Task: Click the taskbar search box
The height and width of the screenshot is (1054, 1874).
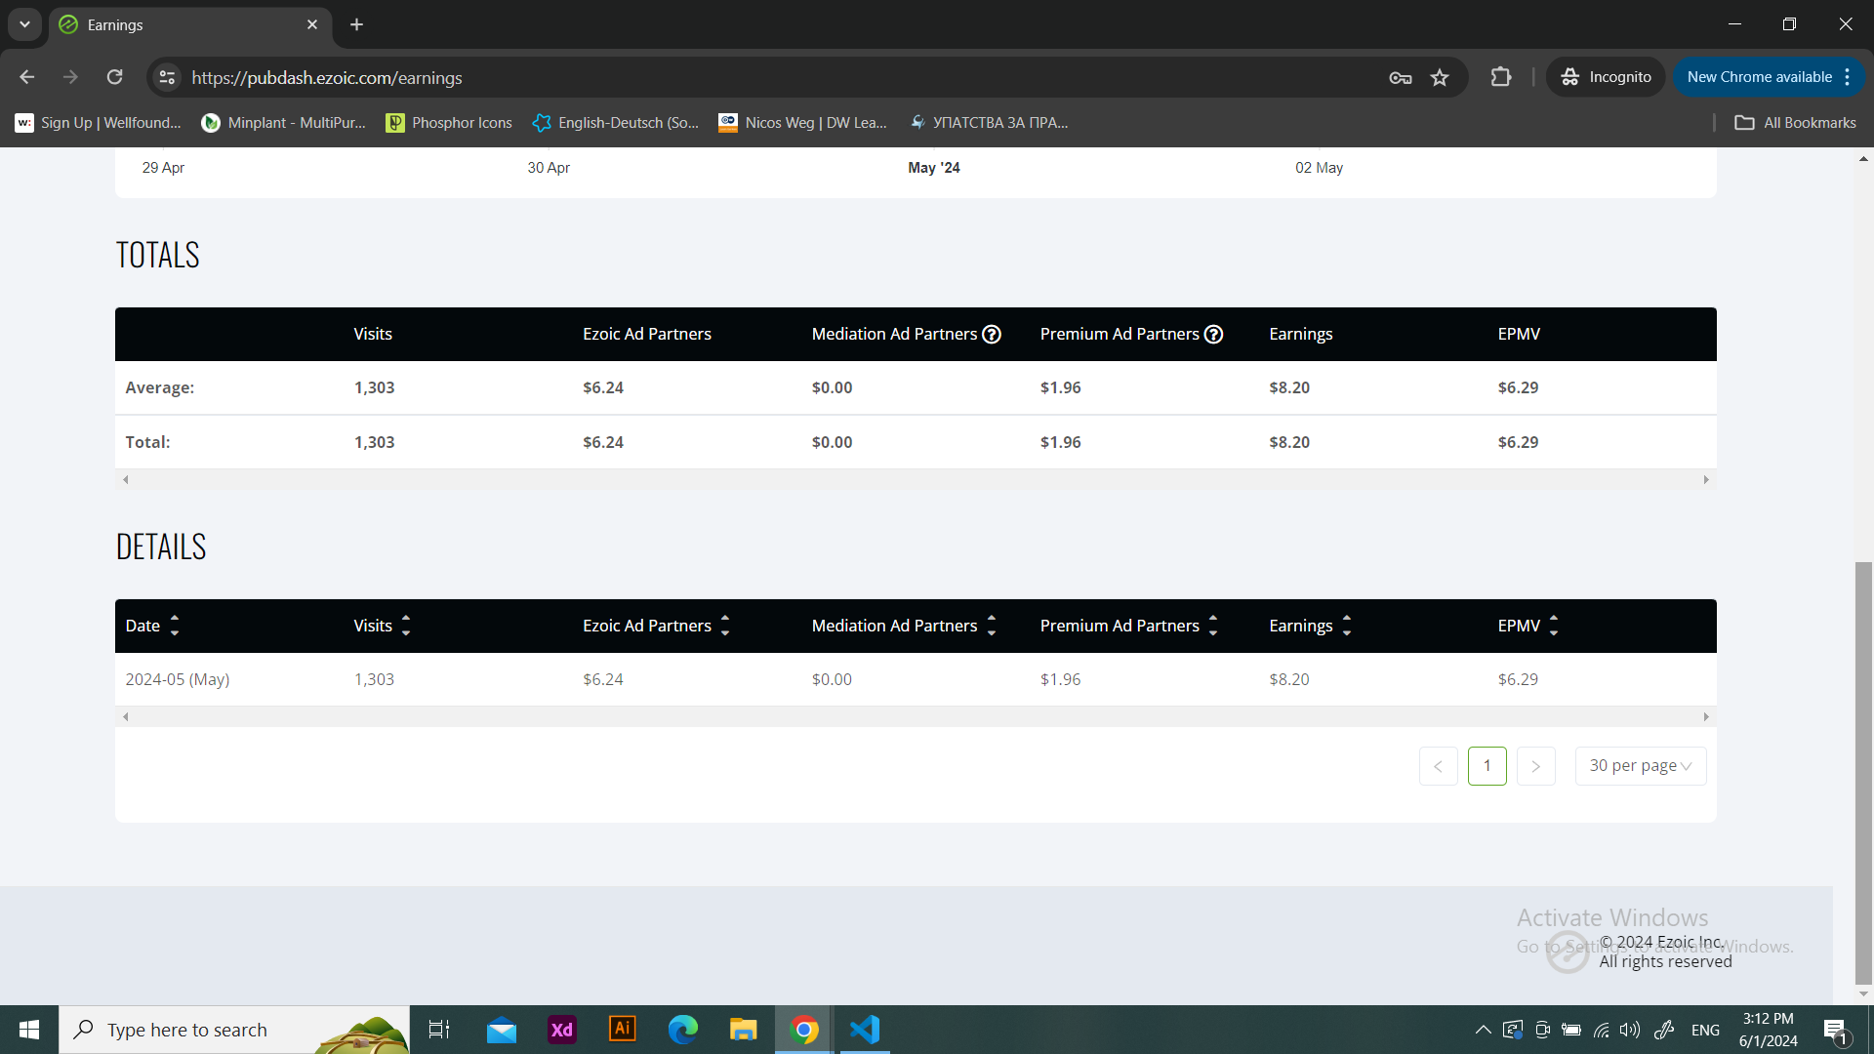Action: coord(234,1030)
